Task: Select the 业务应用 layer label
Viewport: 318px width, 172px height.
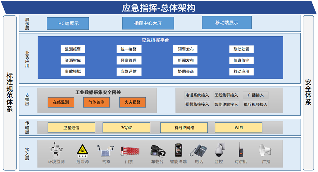Action: click(x=27, y=59)
